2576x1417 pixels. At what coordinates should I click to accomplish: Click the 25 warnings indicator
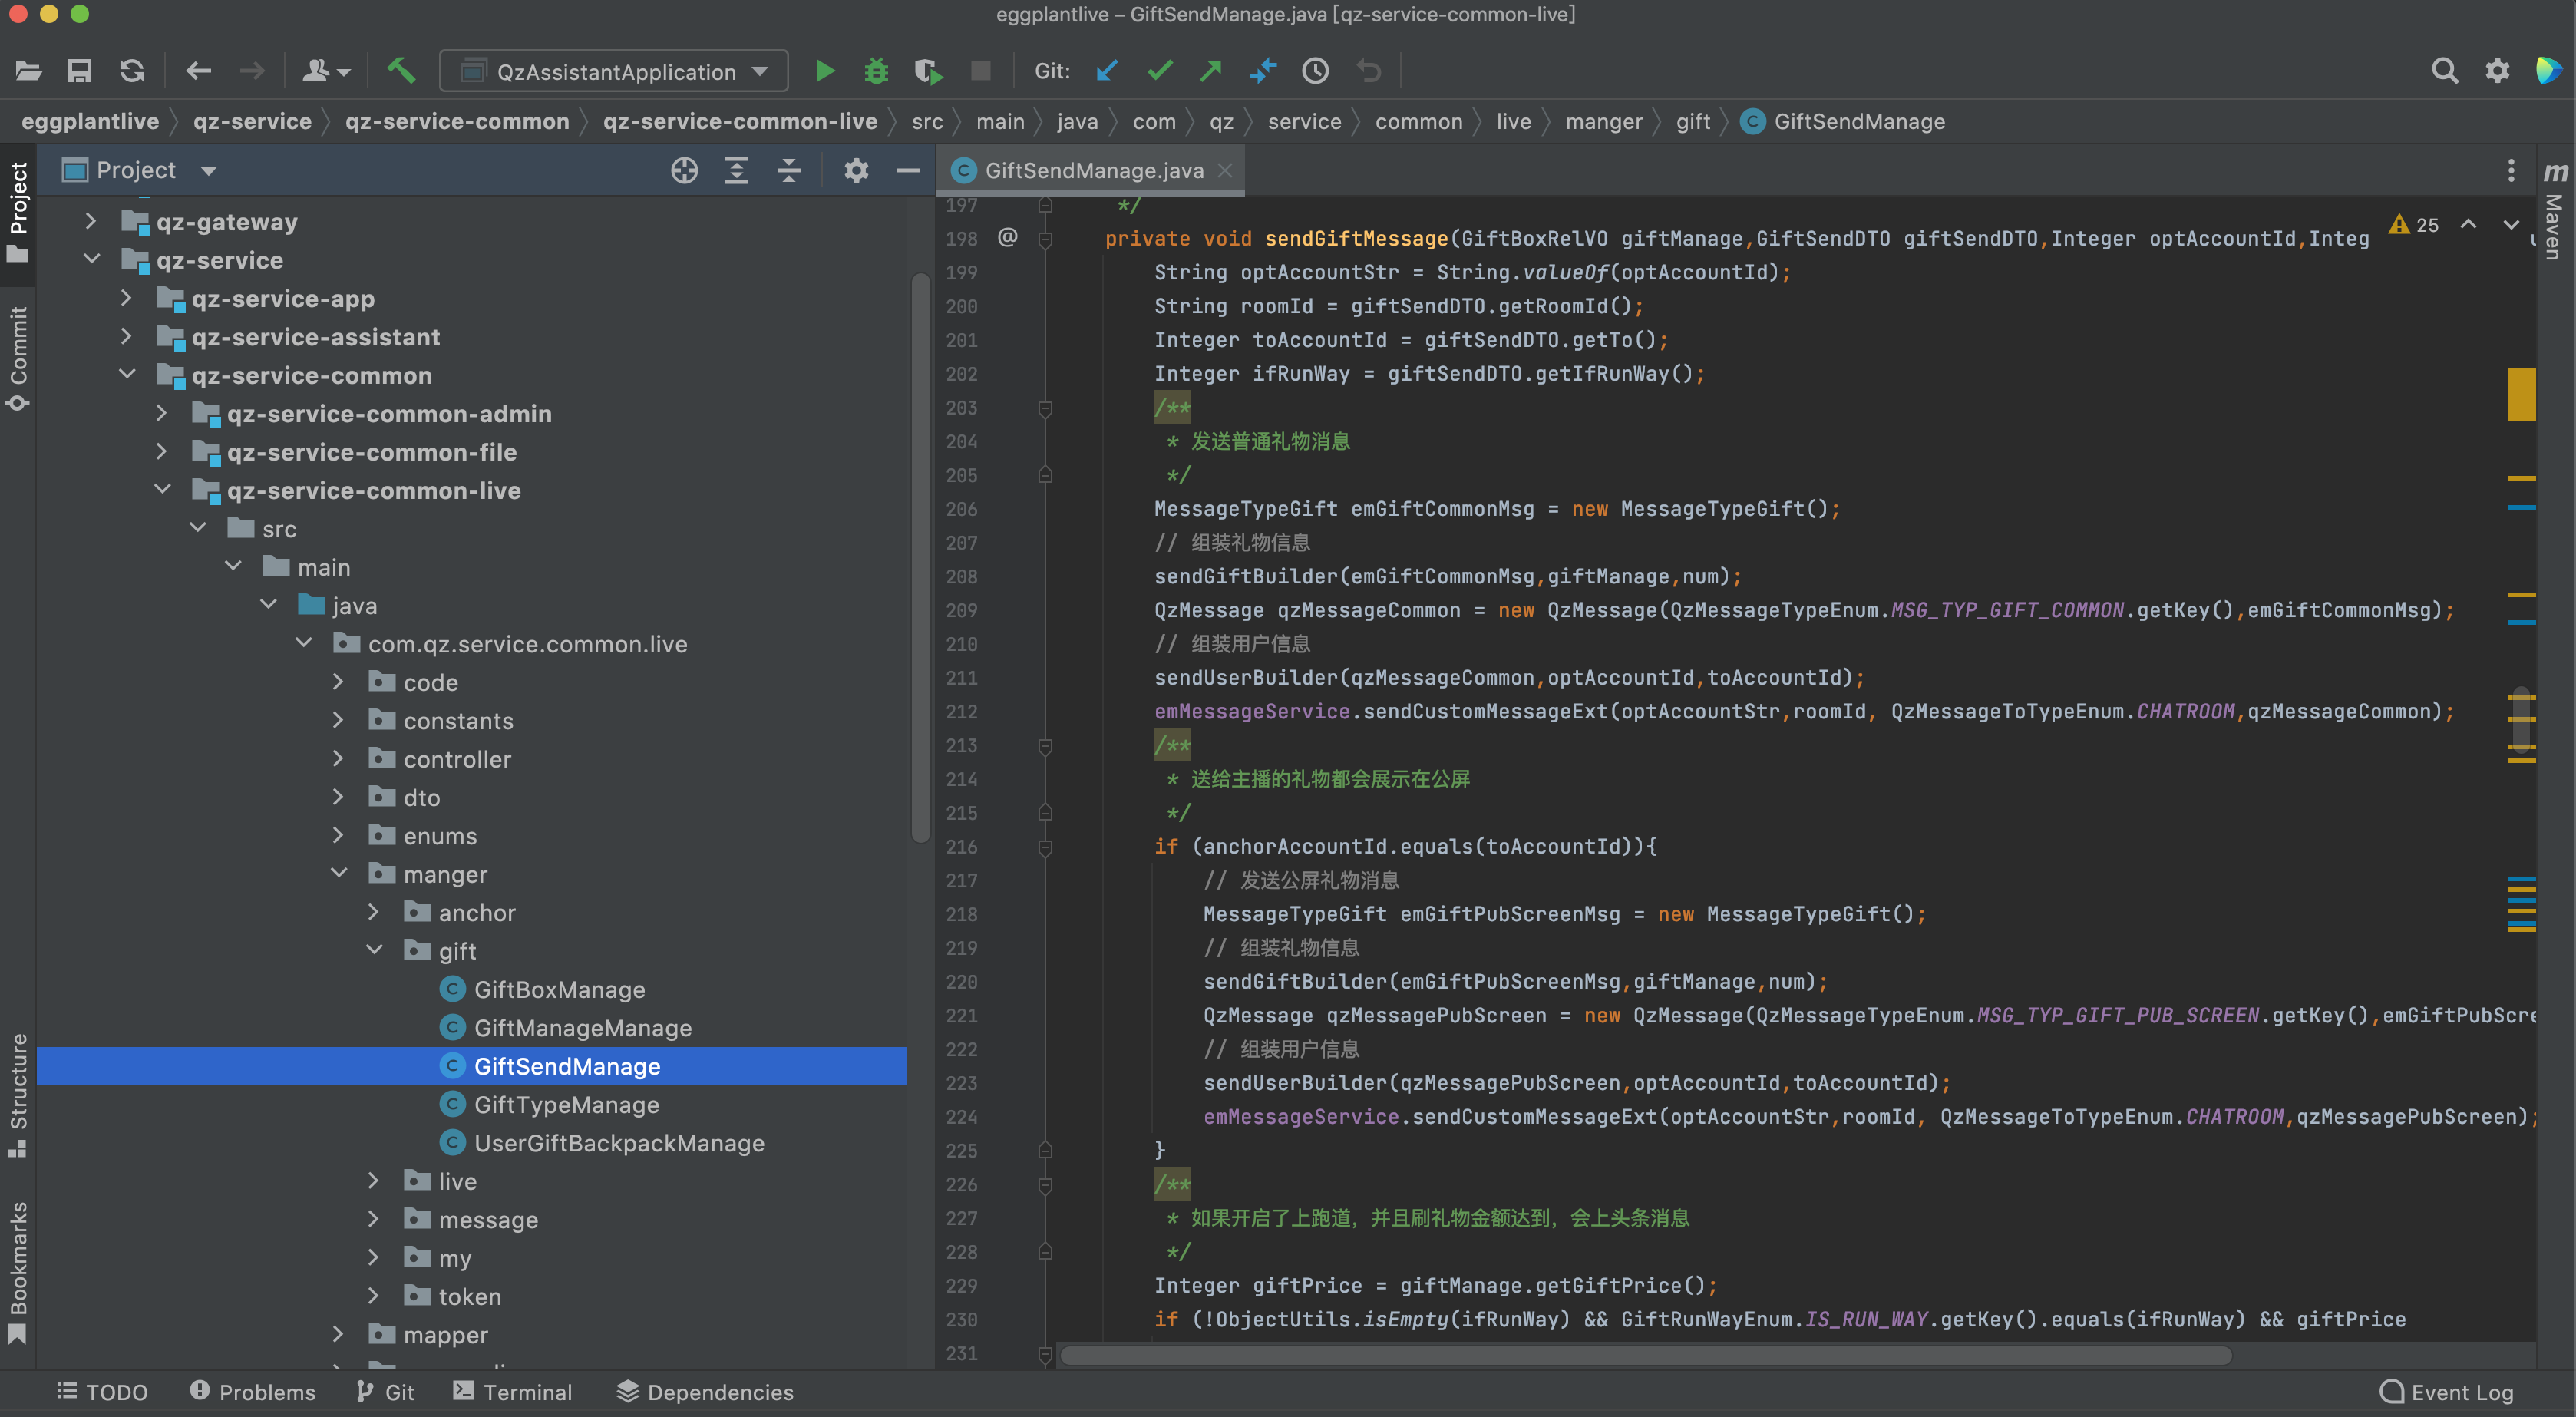click(2413, 225)
